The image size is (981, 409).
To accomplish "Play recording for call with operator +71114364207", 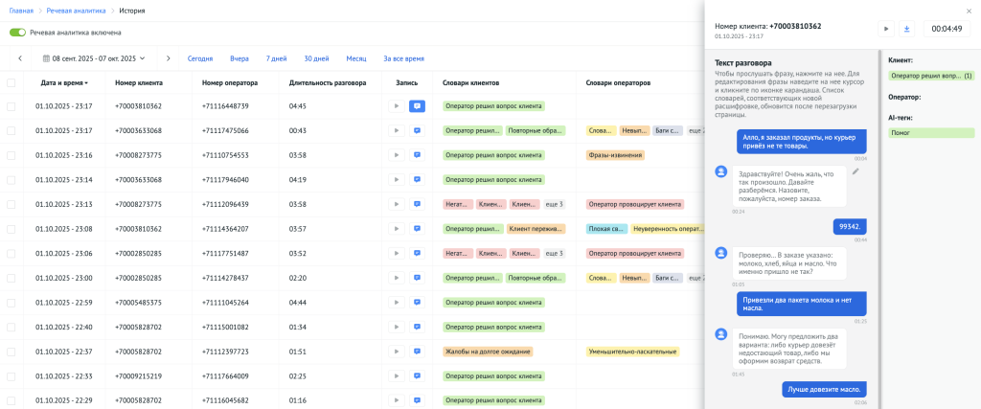I will click(396, 229).
